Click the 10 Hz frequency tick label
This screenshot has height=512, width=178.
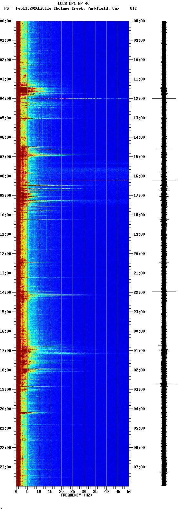click(x=39, y=492)
